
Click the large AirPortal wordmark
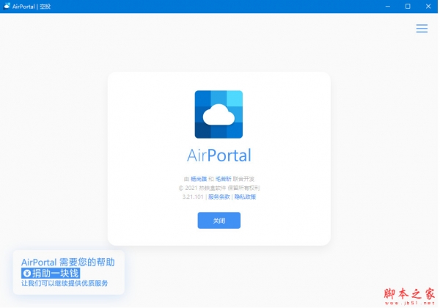coord(219,155)
